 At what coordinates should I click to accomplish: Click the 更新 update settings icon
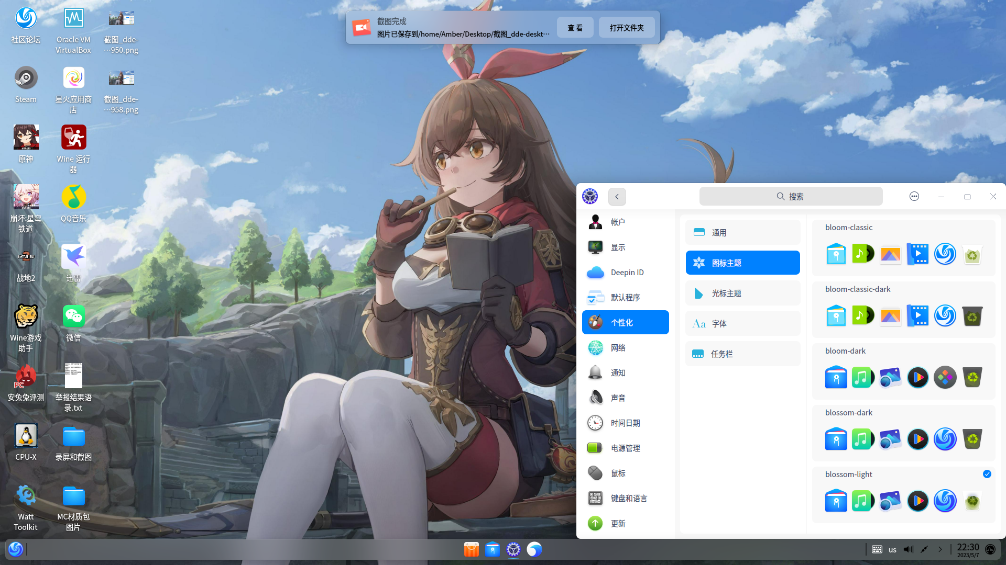[x=618, y=523]
